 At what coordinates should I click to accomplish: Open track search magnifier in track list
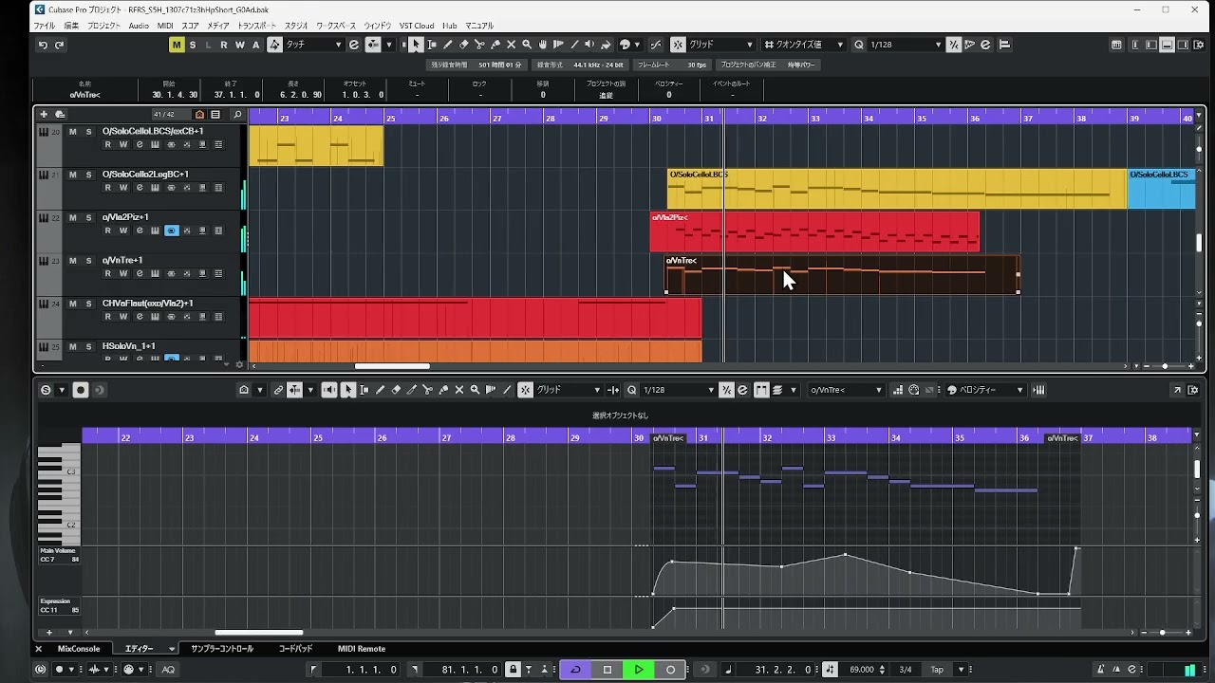[x=237, y=115]
